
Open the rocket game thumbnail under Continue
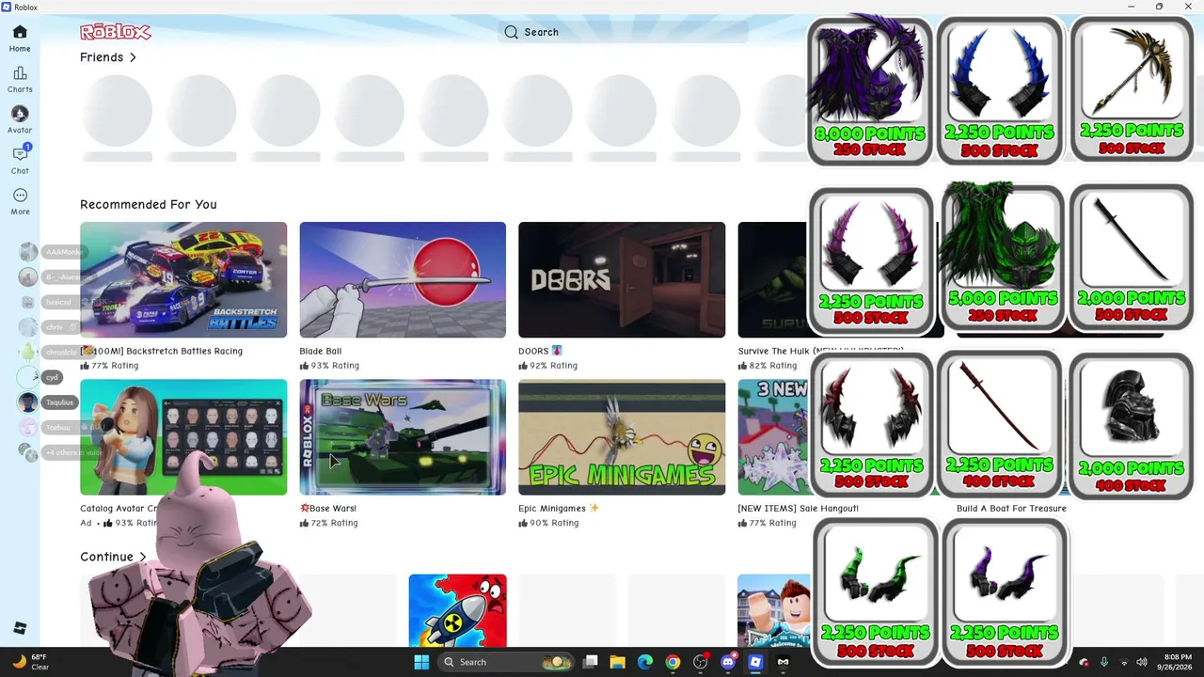458,610
